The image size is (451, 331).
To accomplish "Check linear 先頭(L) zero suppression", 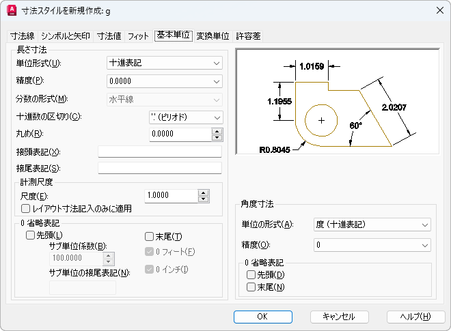I will pyautogui.click(x=30, y=235).
